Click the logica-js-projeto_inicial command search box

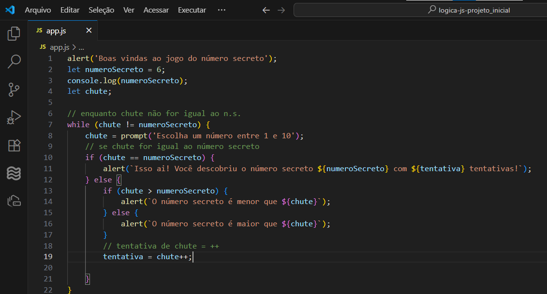tap(420, 10)
